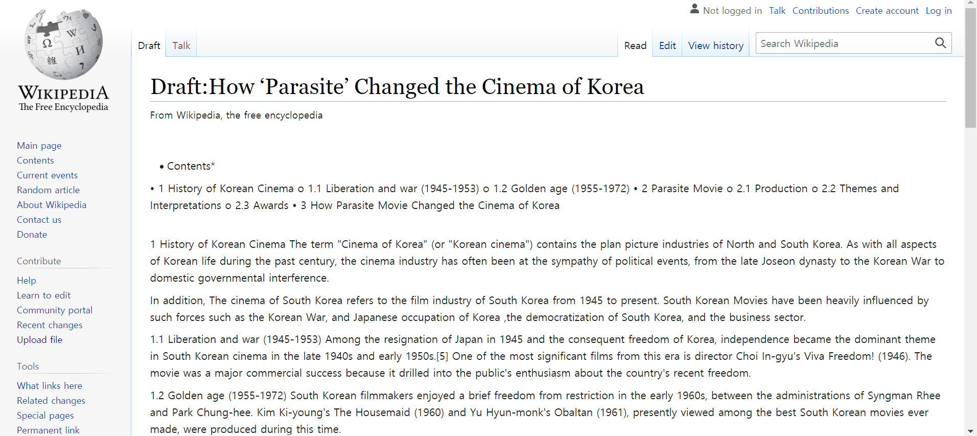Open Current events in sidebar
The image size is (977, 436).
tap(48, 175)
